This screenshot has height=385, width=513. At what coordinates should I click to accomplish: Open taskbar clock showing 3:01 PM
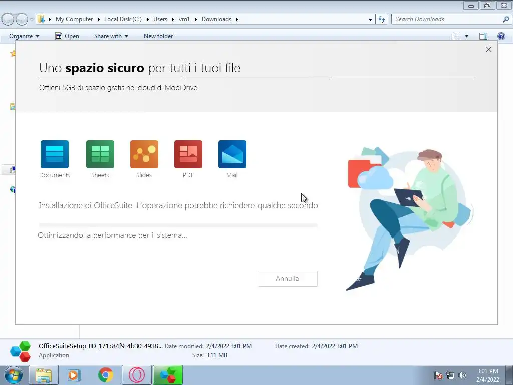487,375
